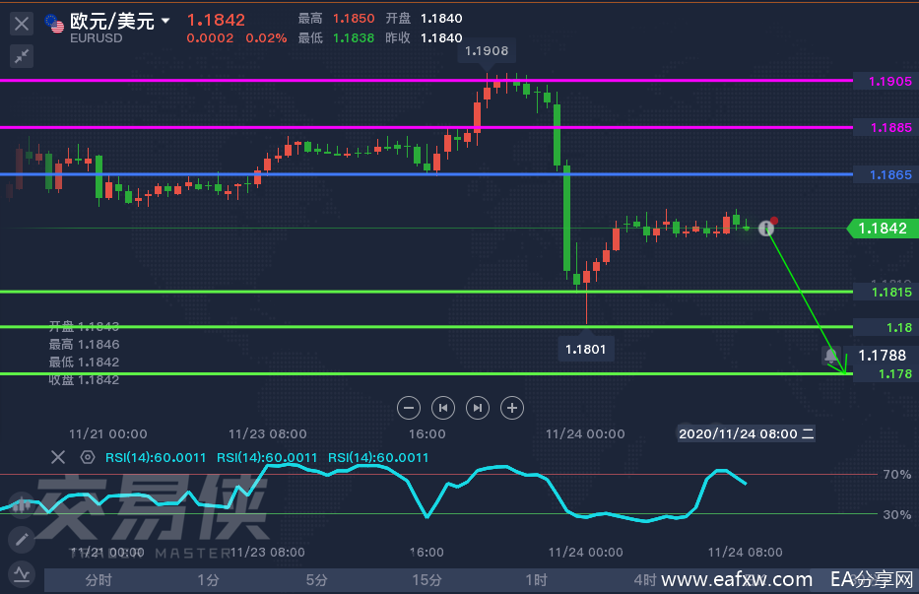Click the collapse arrows icon below the X
The width and height of the screenshot is (919, 594).
point(21,56)
